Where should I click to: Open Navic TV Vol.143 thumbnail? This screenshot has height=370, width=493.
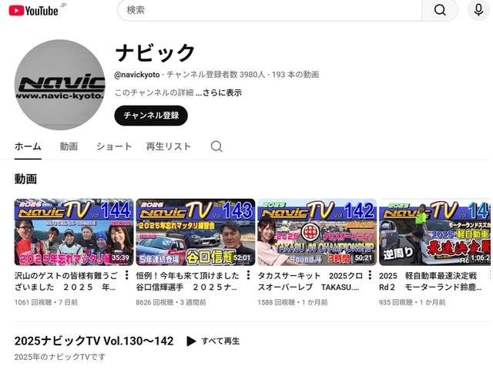click(196, 232)
